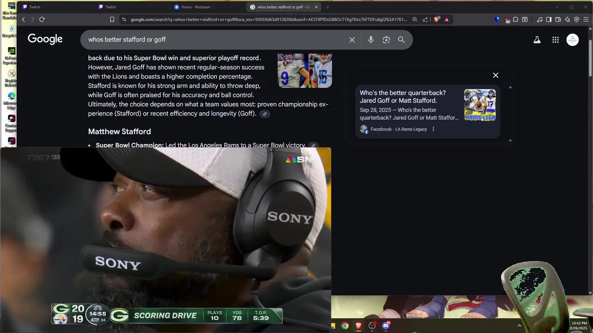The width and height of the screenshot is (593, 333).
Task: Open the Google apps grid
Action: coord(555,40)
